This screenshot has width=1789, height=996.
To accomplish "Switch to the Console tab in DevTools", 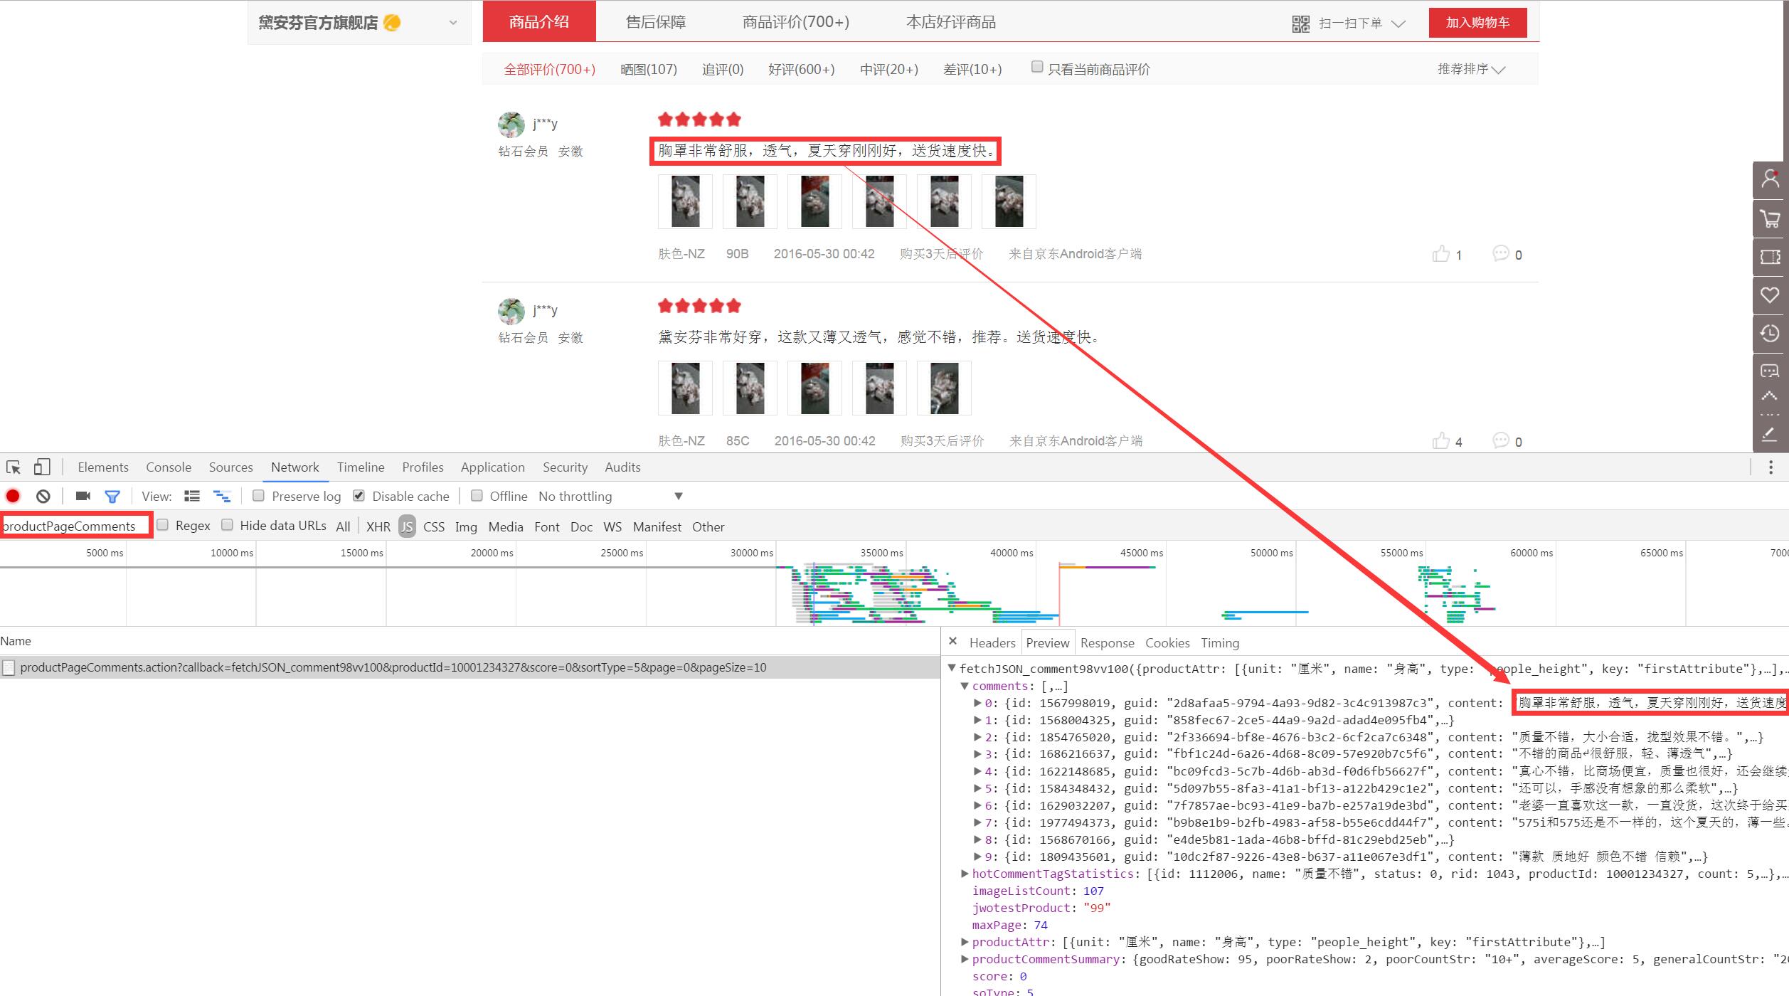I will (168, 467).
